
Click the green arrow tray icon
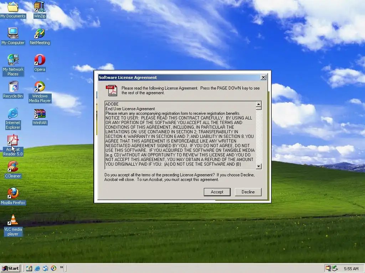coord(335,268)
